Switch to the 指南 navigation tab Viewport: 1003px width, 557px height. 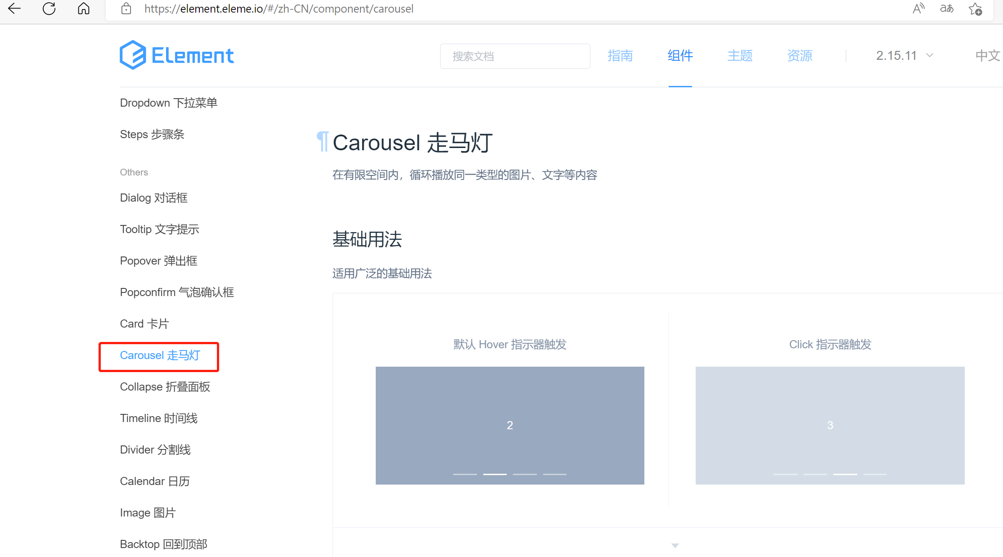pyautogui.click(x=620, y=55)
